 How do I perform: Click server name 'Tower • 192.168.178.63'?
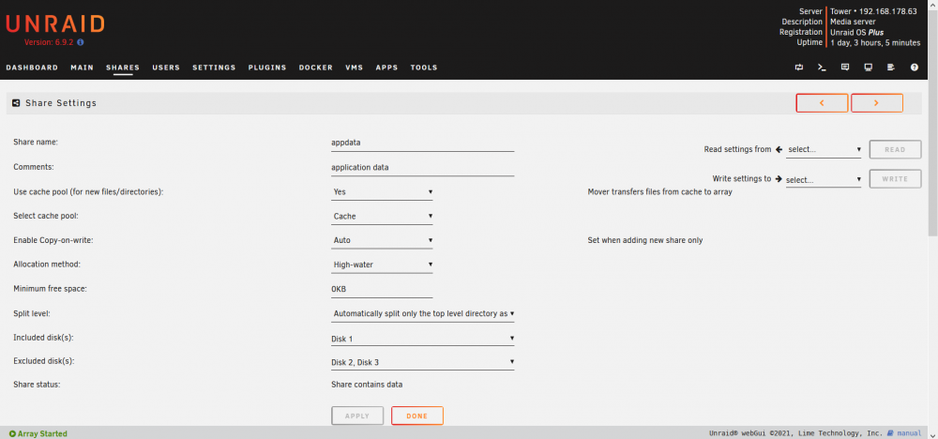coord(873,11)
